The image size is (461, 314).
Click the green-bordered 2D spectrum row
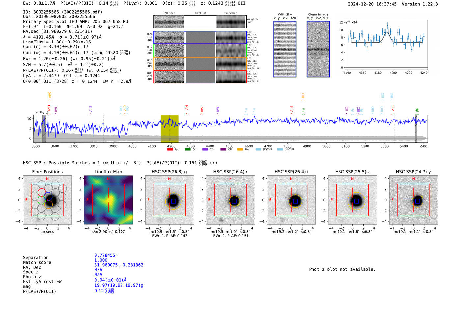pyautogui.click(x=200, y=51)
